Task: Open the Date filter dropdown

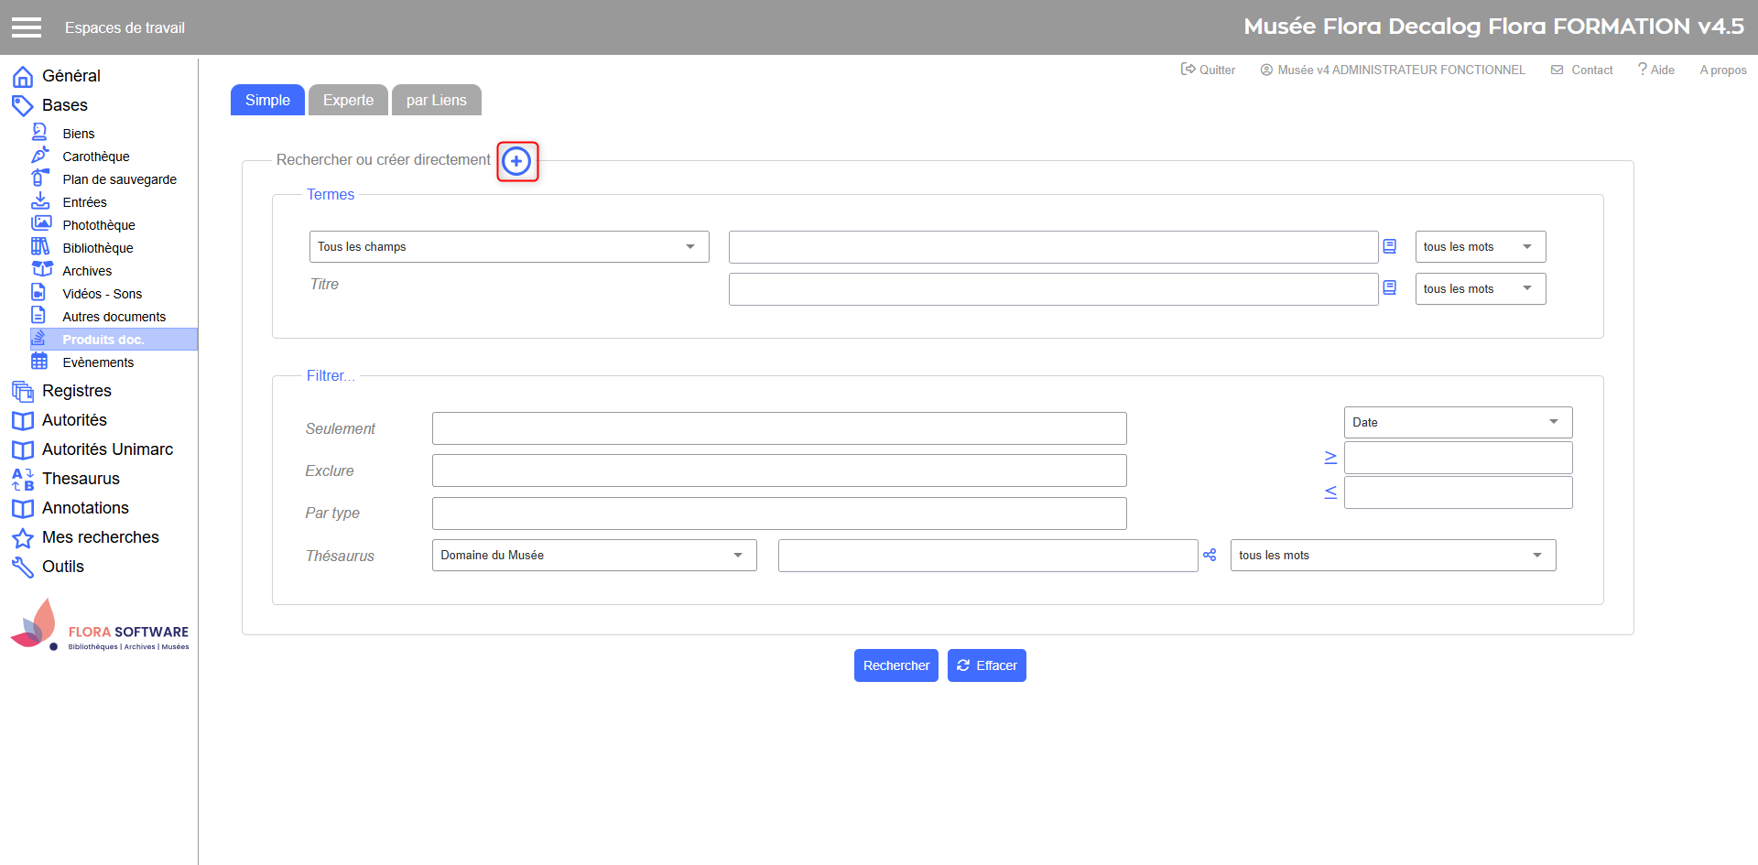Action: [x=1457, y=423]
